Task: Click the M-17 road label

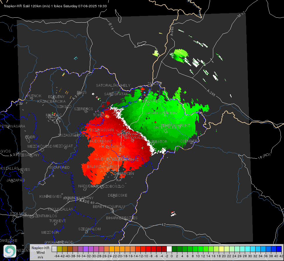Action: [241, 14]
